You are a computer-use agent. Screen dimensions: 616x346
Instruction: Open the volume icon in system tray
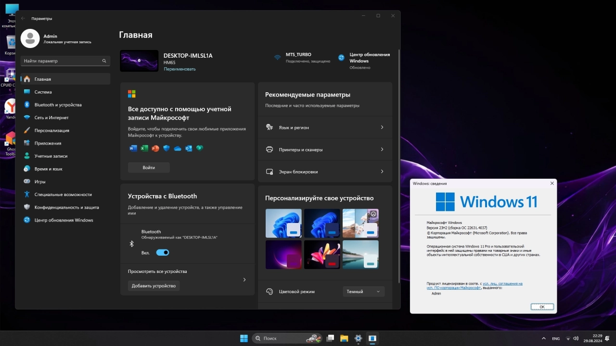tap(576, 338)
